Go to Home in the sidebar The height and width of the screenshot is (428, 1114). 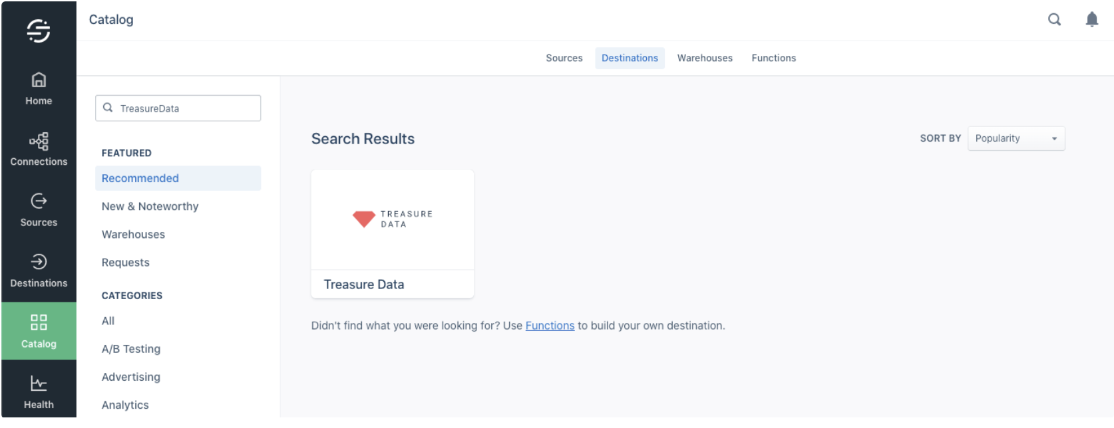pyautogui.click(x=39, y=89)
